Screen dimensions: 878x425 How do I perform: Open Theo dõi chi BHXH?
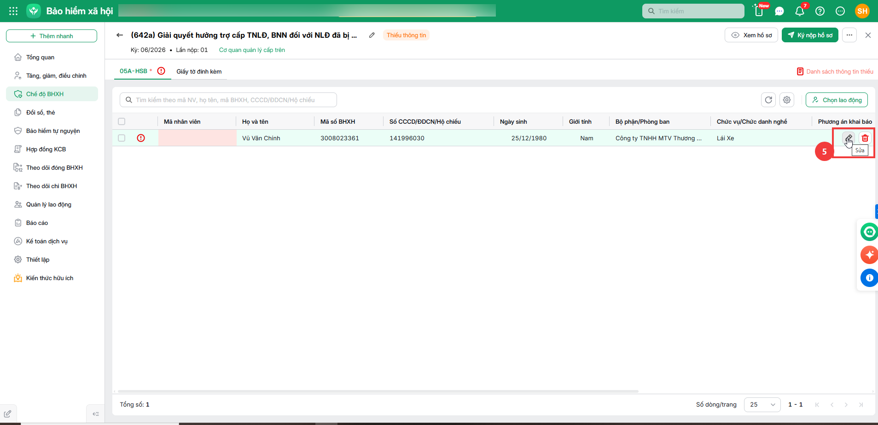(x=52, y=186)
